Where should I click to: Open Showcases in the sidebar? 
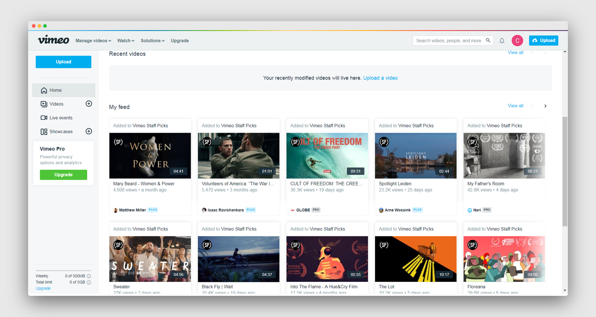point(61,132)
